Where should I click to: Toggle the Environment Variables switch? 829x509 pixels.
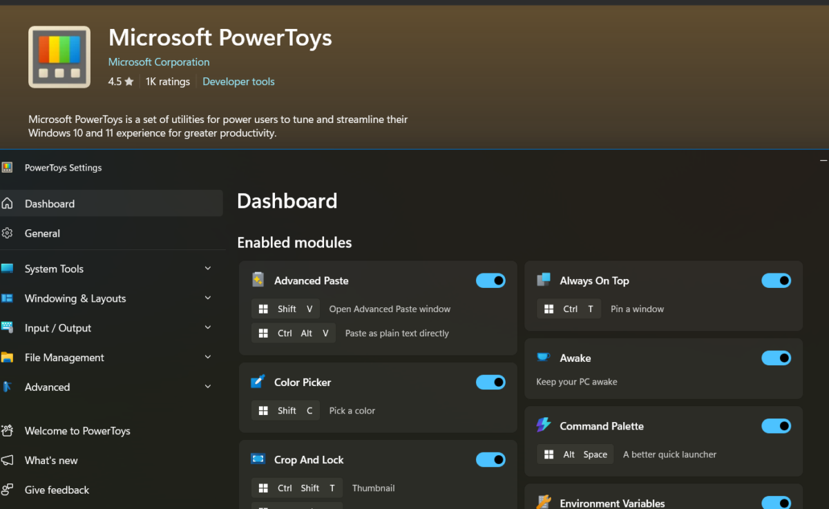(776, 503)
